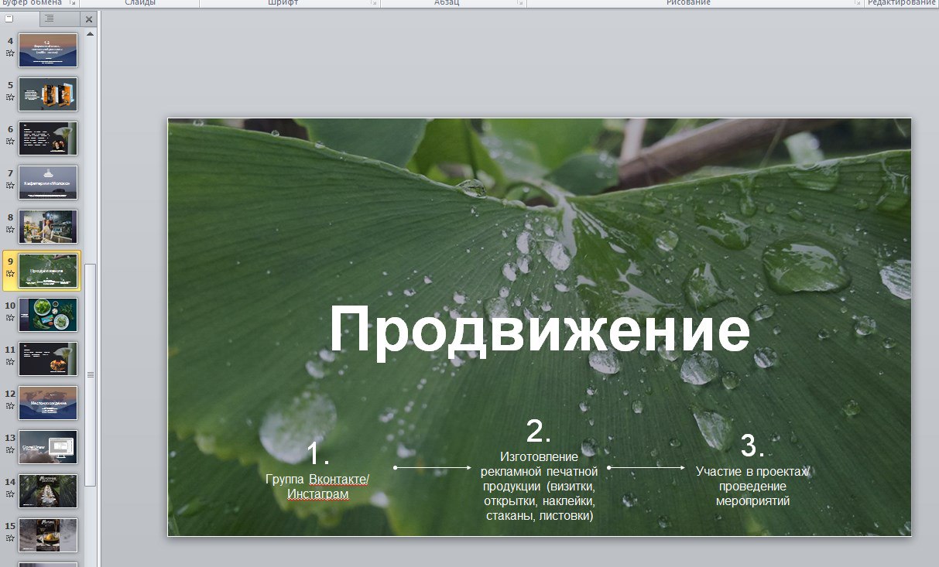Open the Slides thumbnails tab in the pane
The width and height of the screenshot is (939, 567).
pyautogui.click(x=19, y=19)
